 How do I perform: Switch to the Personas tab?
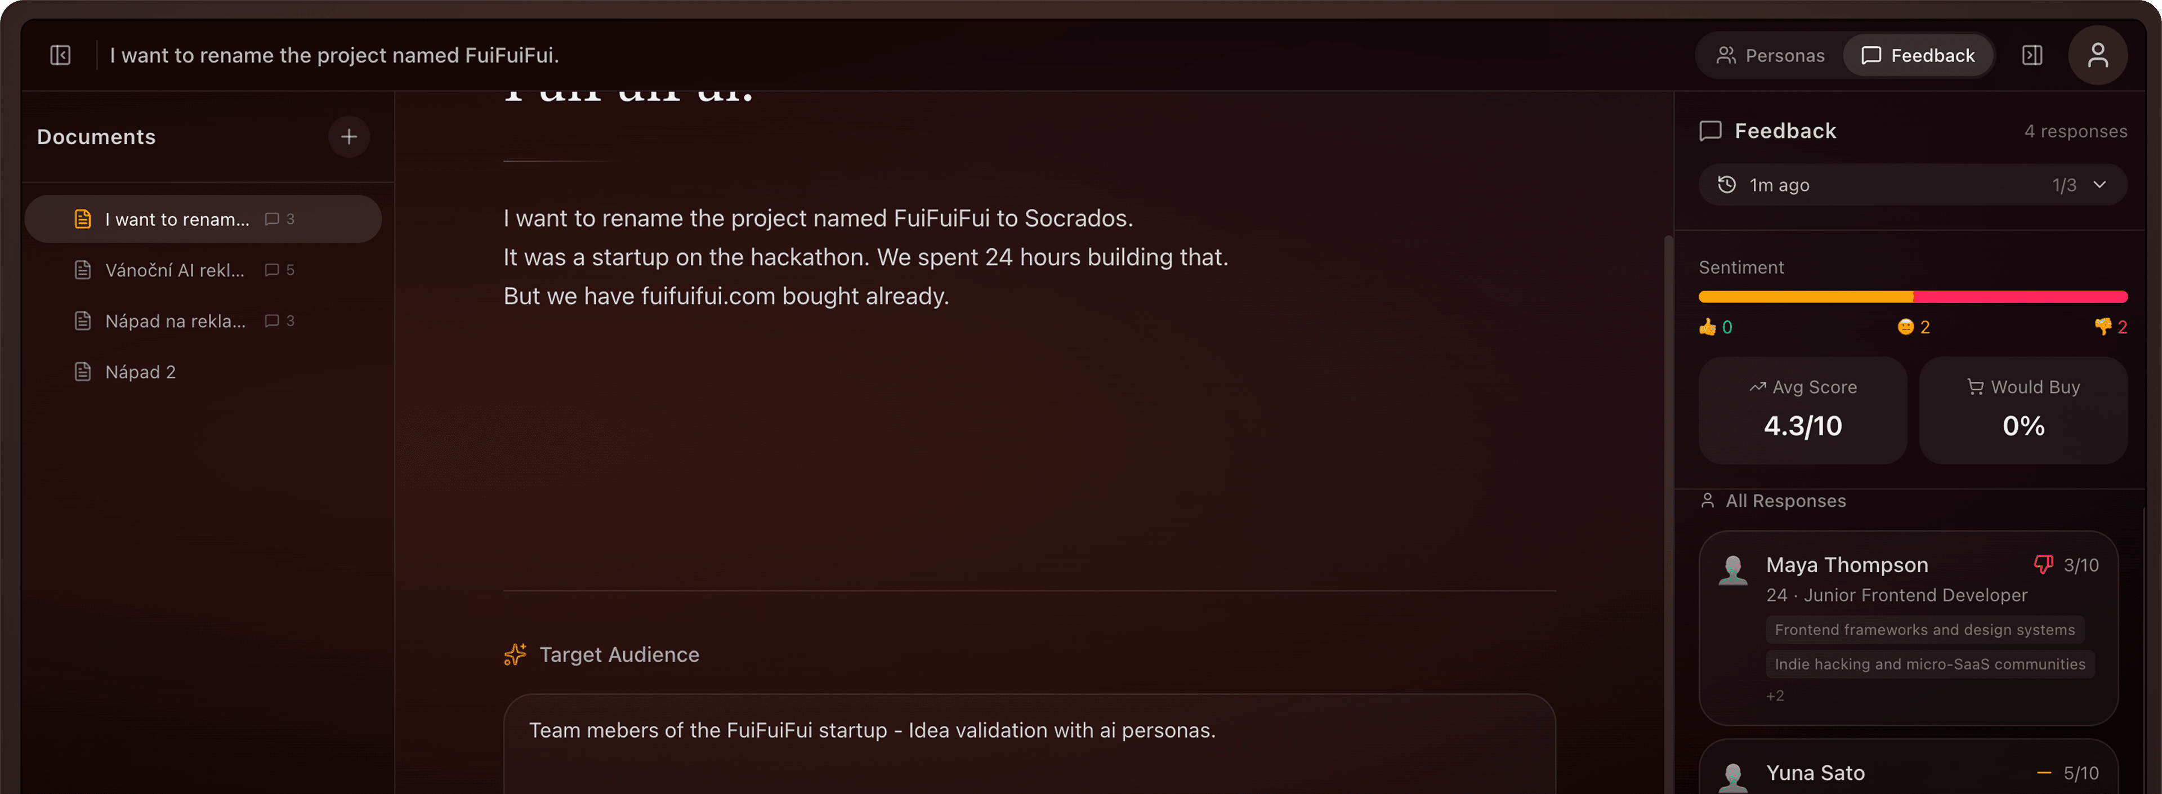point(1770,55)
